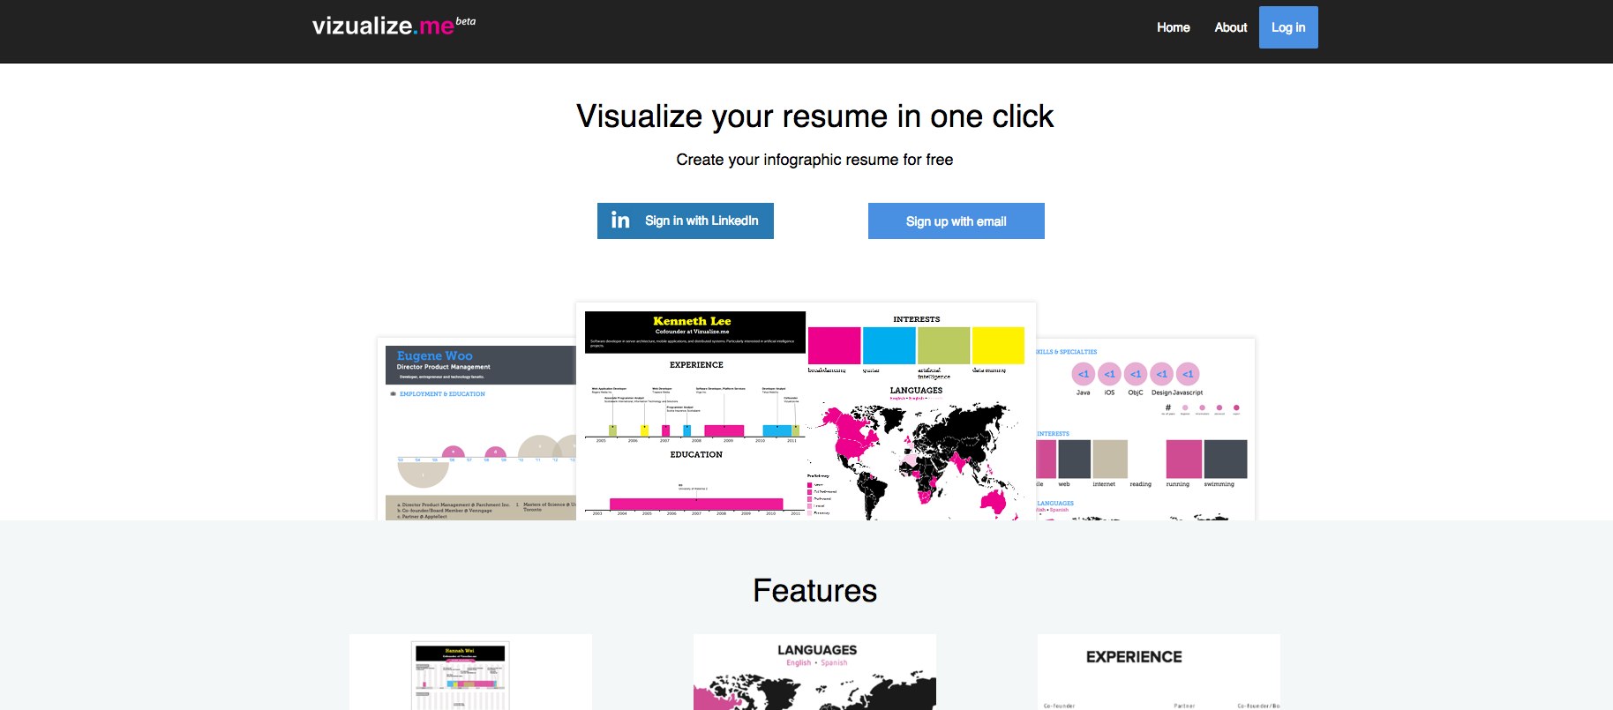This screenshot has width=1613, height=710.
Task: Click the 'running' pink interest block
Action: 1183,459
